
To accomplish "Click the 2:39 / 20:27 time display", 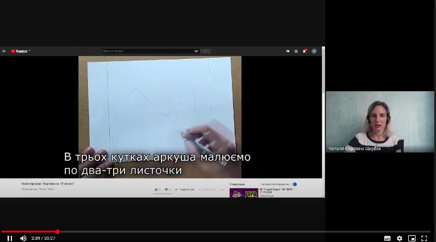I will point(43,238).
